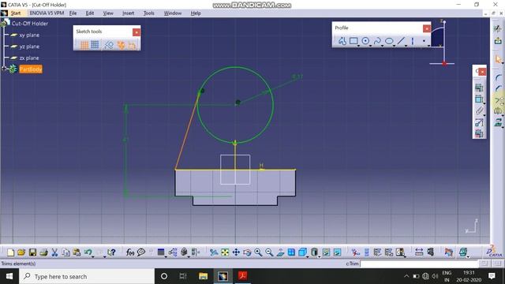This screenshot has height=284, width=505.
Task: Click the Undo arrow icon
Action: click(88, 252)
